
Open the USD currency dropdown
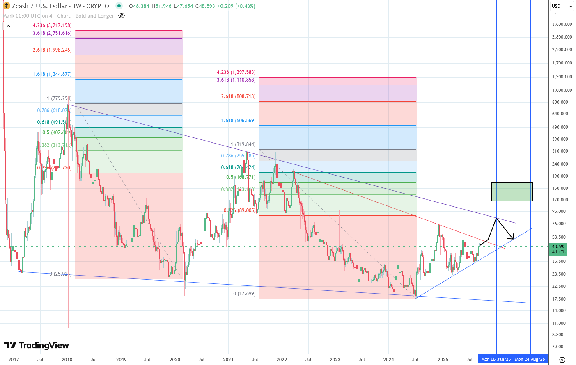[x=562, y=6]
